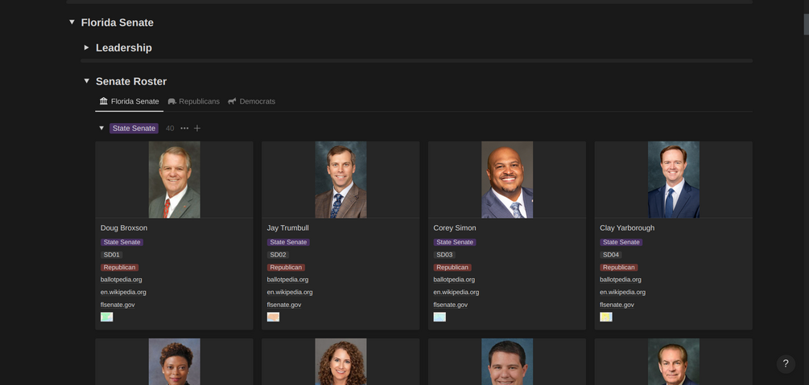Collapse the Florida Senate toggle heading
Viewport: 809px width, 385px height.
(x=72, y=23)
